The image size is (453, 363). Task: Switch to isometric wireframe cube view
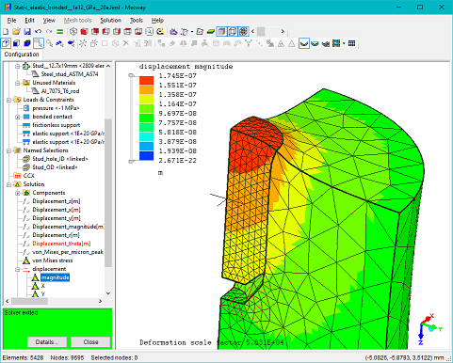[x=73, y=31]
